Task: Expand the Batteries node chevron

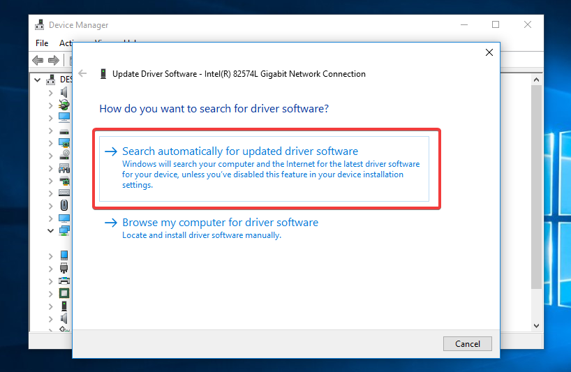Action: point(51,105)
